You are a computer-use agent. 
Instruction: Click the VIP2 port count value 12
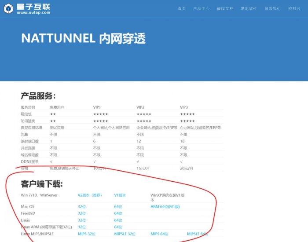click(139, 141)
